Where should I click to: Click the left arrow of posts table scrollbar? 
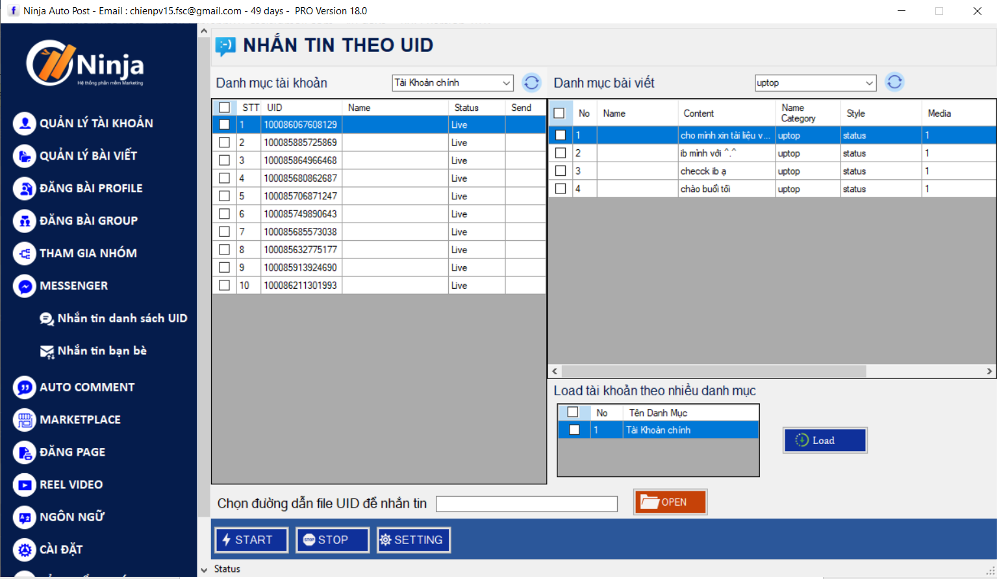pos(555,371)
